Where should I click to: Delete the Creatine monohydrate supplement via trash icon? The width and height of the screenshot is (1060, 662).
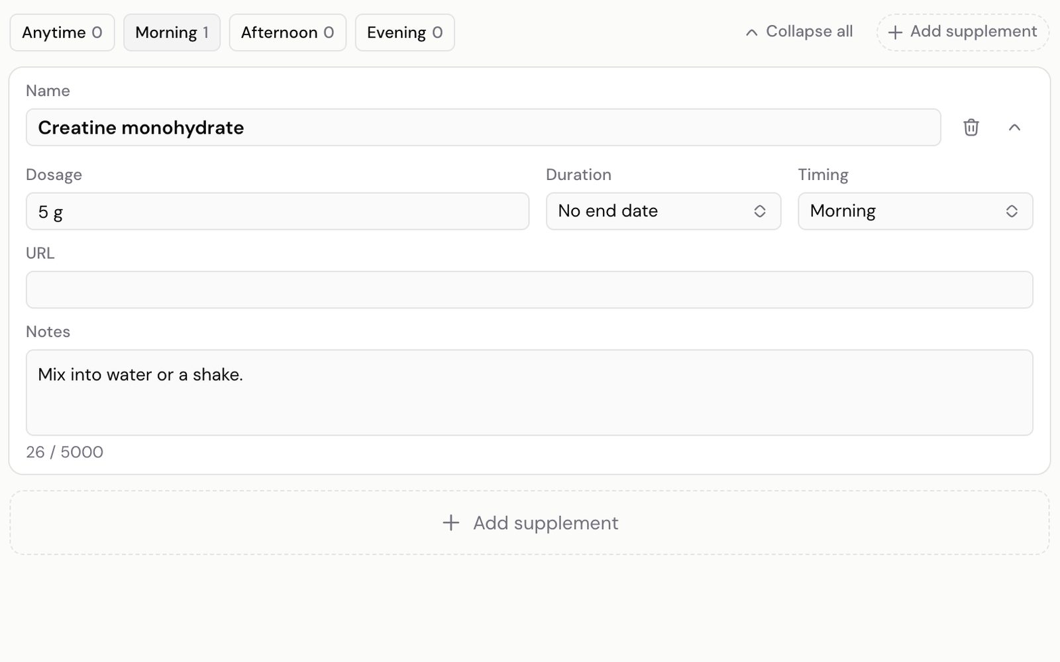point(971,127)
